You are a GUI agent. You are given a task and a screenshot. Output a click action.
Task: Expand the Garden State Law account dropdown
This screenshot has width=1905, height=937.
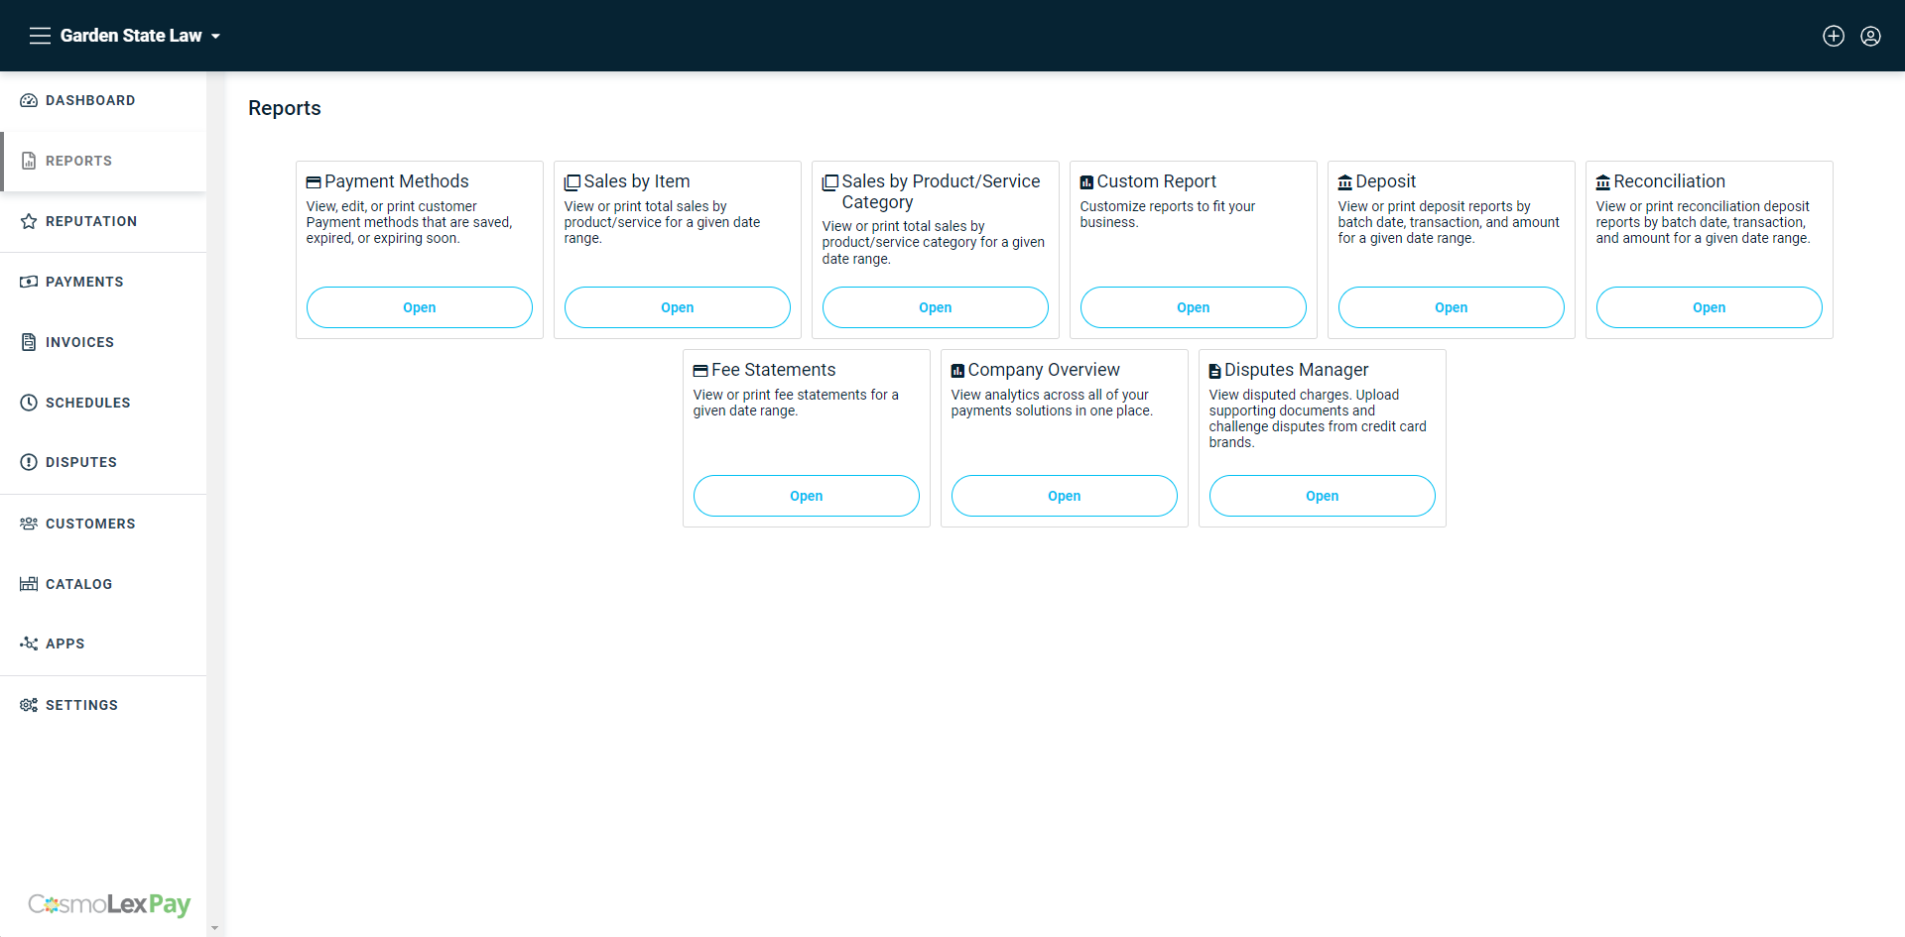[140, 36]
